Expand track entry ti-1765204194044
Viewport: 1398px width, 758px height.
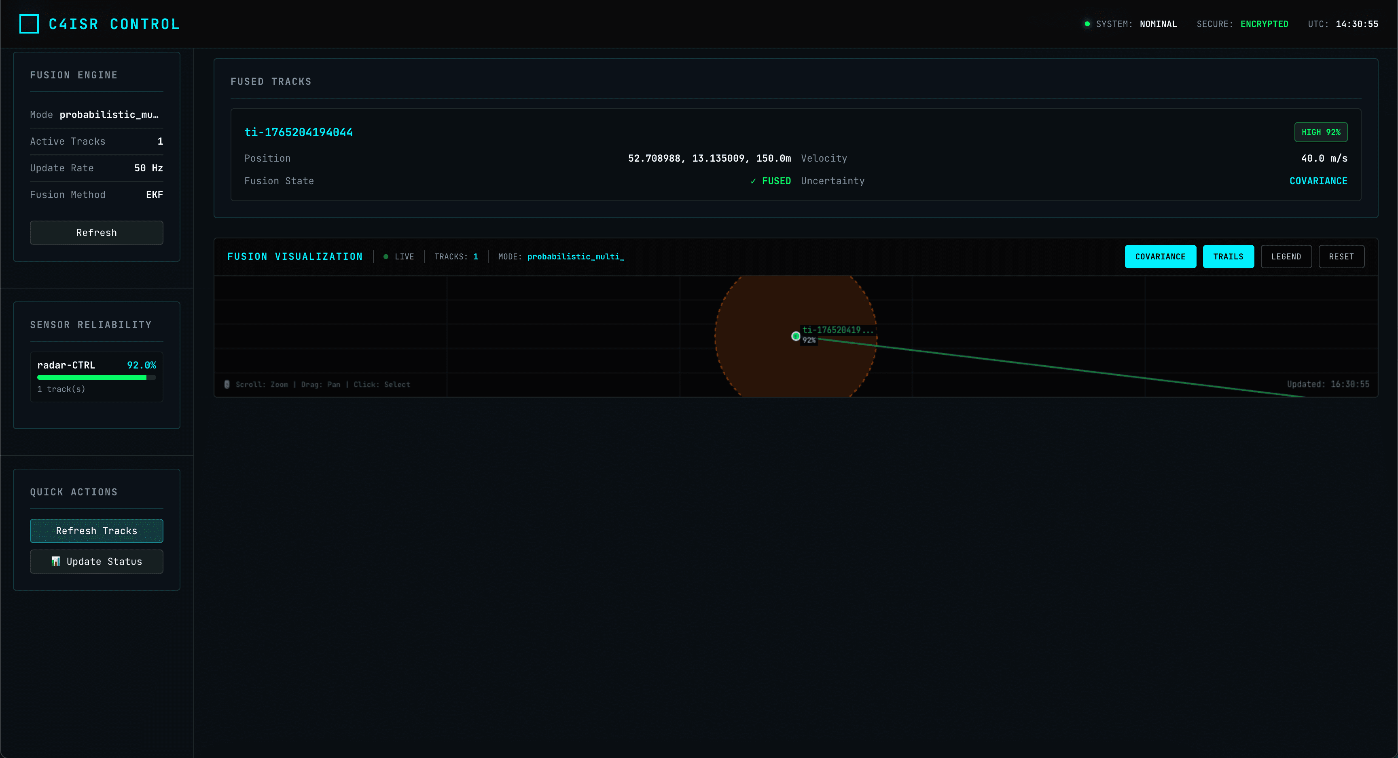[299, 132]
